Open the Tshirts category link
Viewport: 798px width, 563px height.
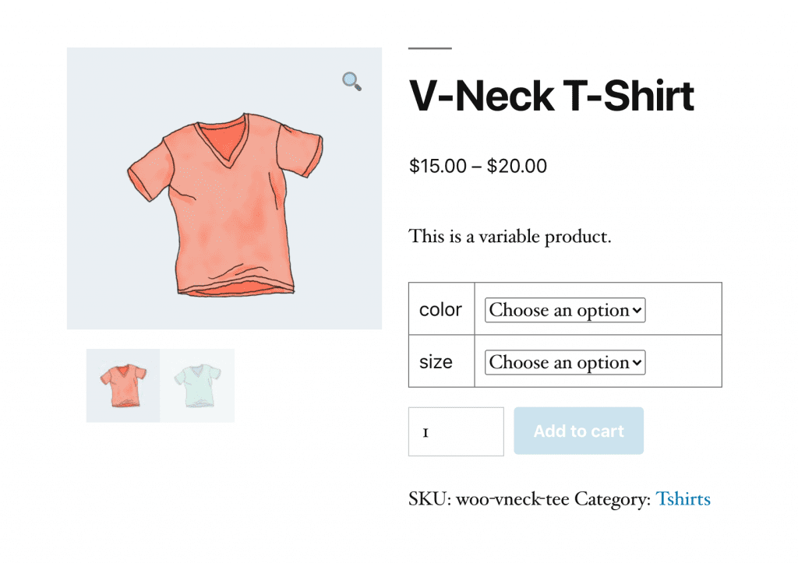click(683, 499)
